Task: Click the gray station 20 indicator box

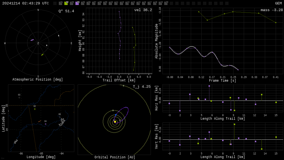Action: [x=166, y=3]
